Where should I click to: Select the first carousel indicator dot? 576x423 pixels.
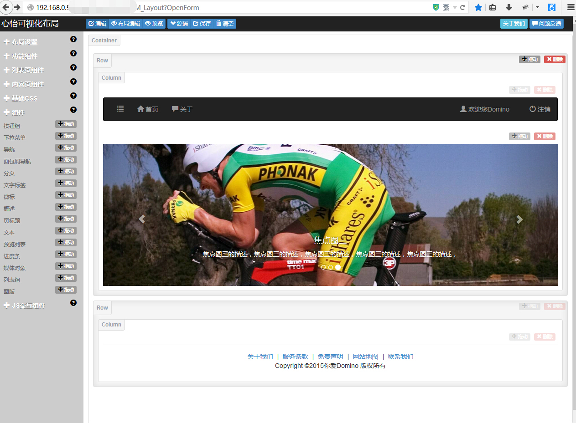pyautogui.click(x=323, y=267)
